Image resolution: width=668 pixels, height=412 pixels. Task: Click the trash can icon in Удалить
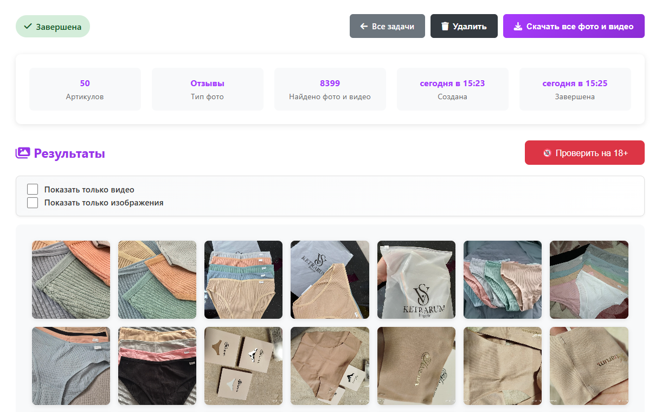[x=445, y=27]
